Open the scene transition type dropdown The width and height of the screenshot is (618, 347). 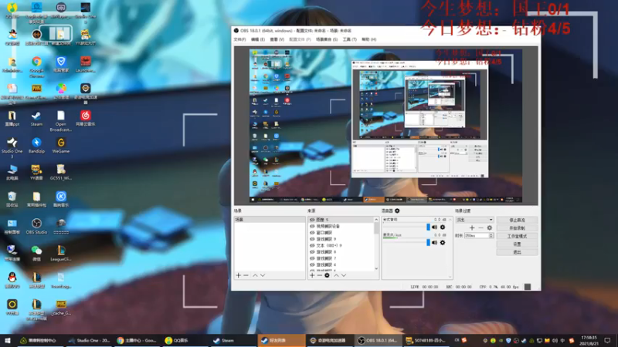point(474,220)
